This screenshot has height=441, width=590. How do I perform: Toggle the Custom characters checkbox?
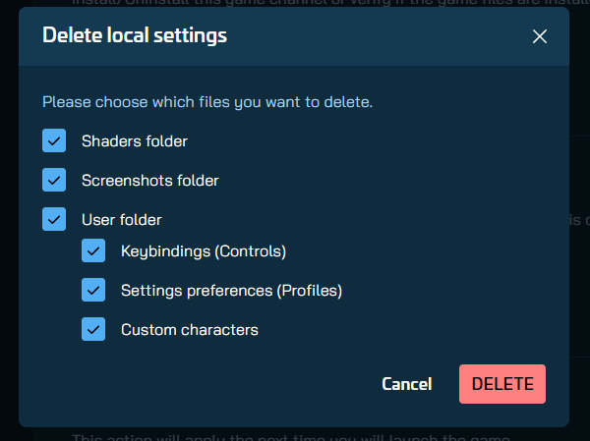coord(93,330)
